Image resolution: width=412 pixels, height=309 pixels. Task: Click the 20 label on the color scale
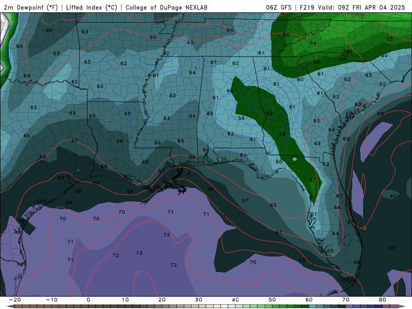(162, 300)
